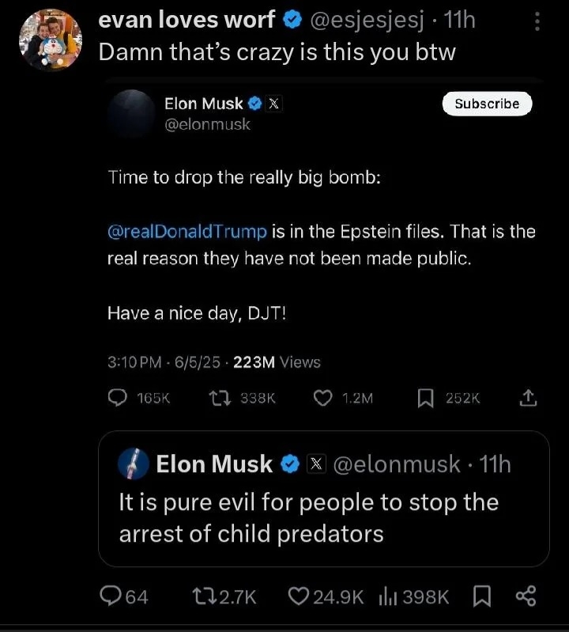Click the X affiliation badge beside Elon Musk
This screenshot has width=569, height=632.
[x=316, y=464]
